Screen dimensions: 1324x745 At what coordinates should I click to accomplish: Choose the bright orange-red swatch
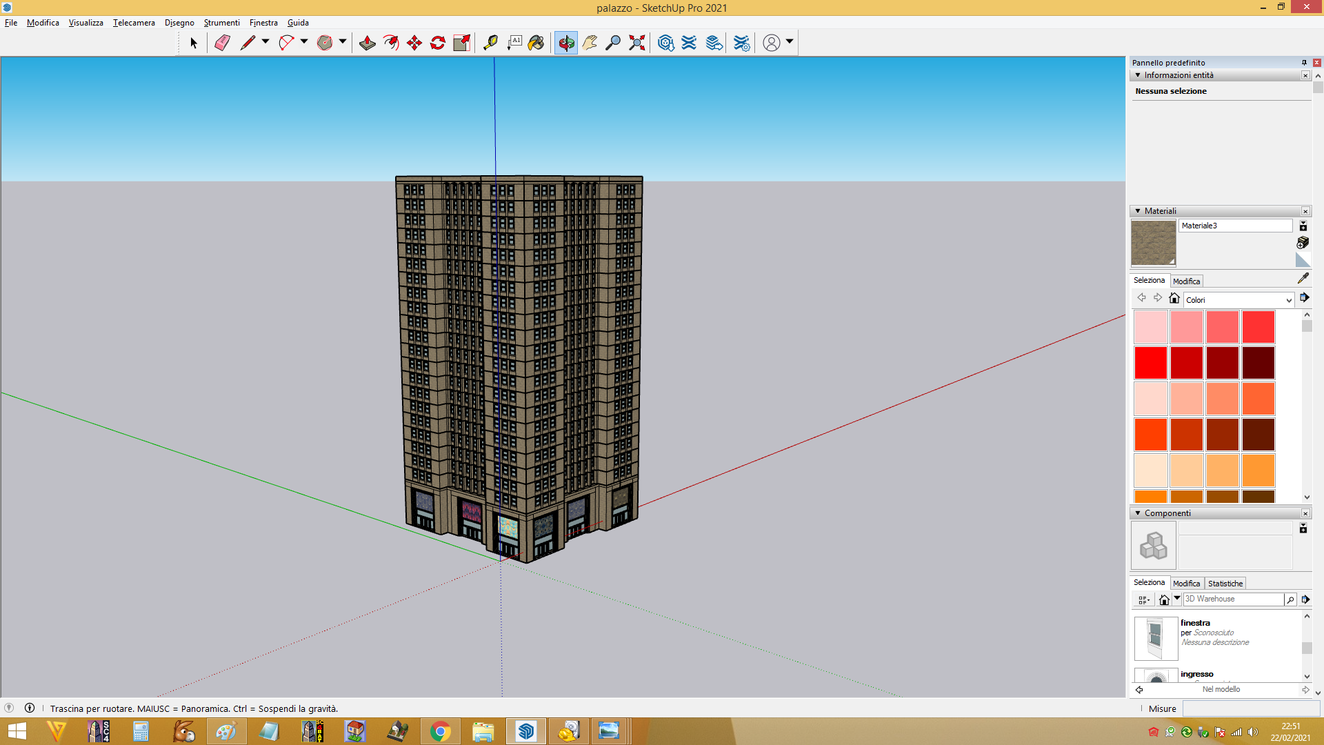(1150, 435)
